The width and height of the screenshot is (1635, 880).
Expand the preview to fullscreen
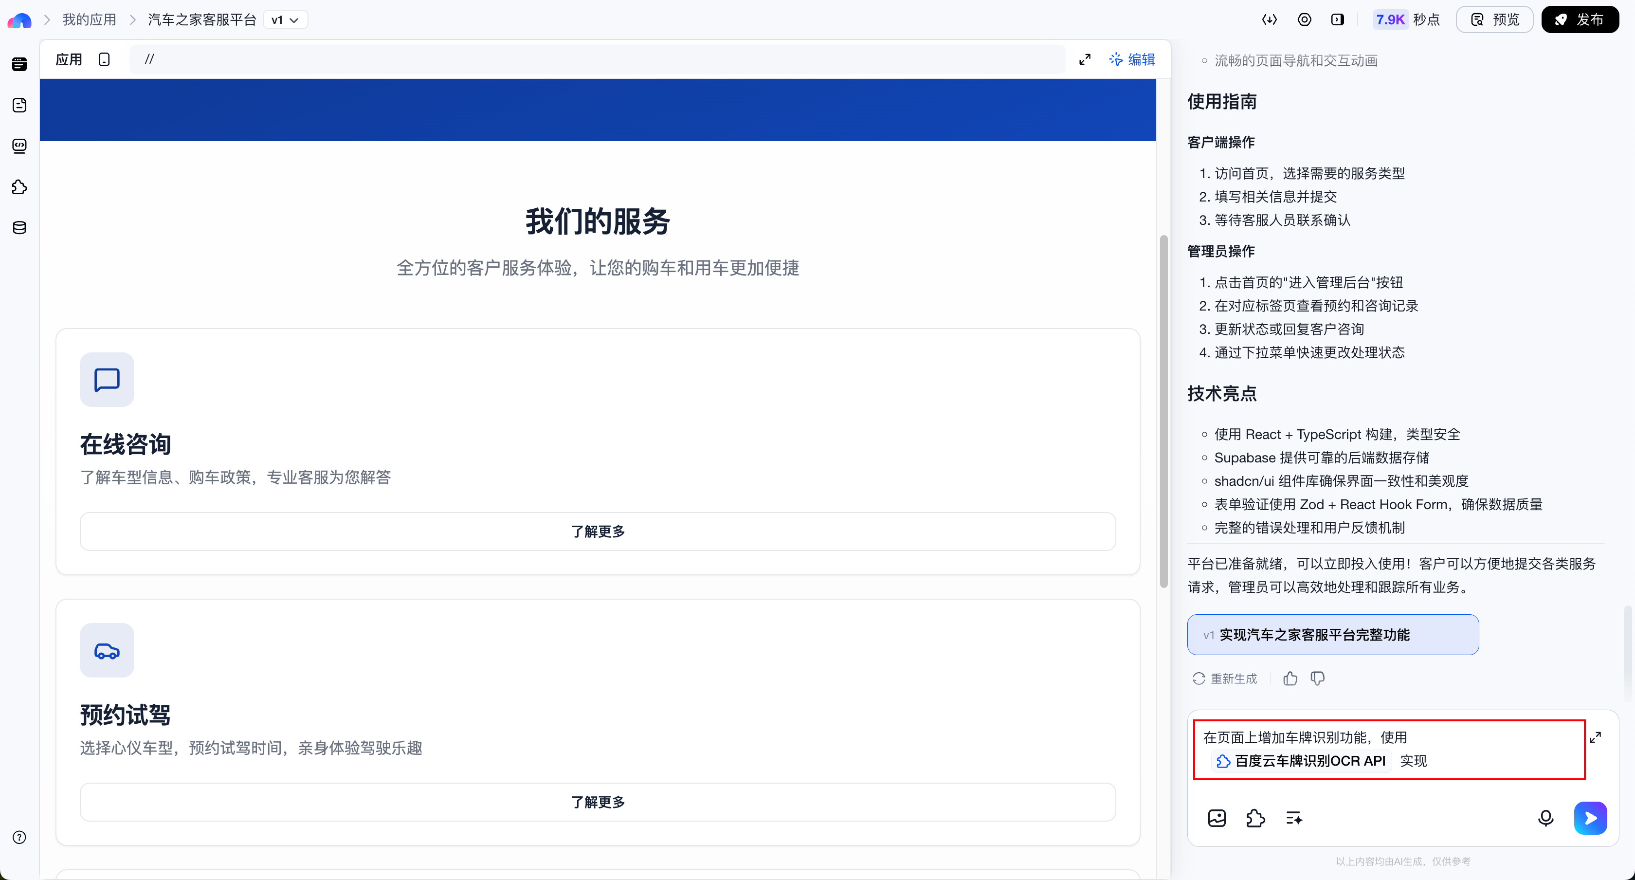1085,58
